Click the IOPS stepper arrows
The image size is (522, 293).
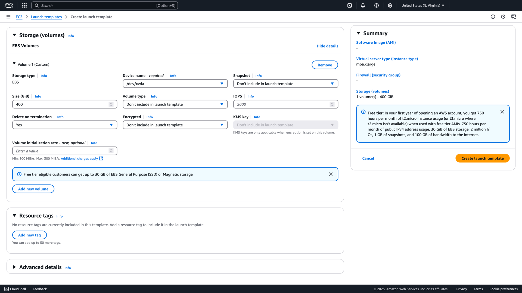332,104
